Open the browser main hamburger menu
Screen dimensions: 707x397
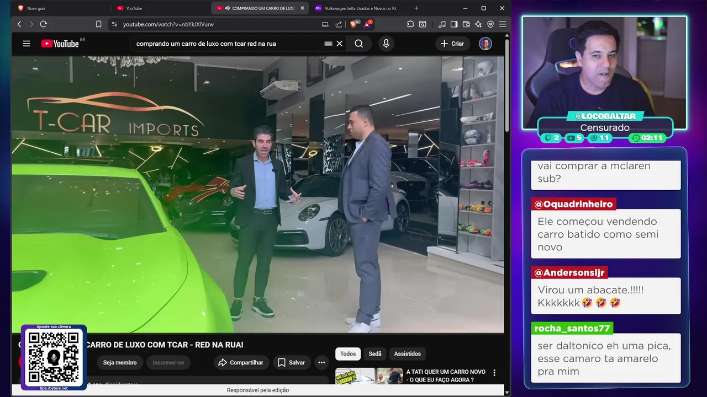coord(503,24)
